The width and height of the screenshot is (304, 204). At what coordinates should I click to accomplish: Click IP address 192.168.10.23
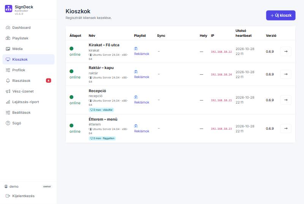coord(221,129)
